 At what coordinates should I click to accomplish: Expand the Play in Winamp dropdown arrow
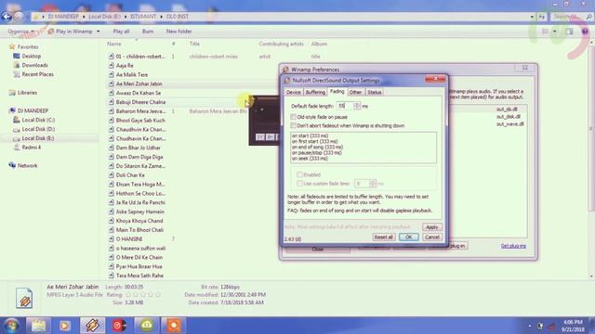point(99,31)
